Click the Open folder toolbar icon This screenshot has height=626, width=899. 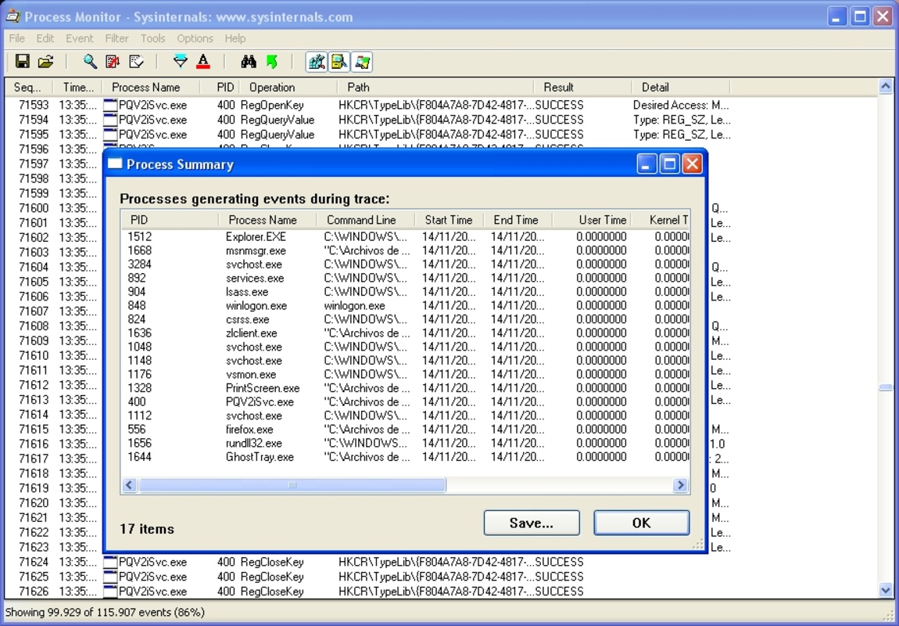pyautogui.click(x=45, y=62)
